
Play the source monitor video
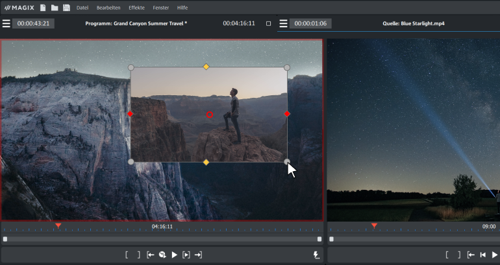495,255
